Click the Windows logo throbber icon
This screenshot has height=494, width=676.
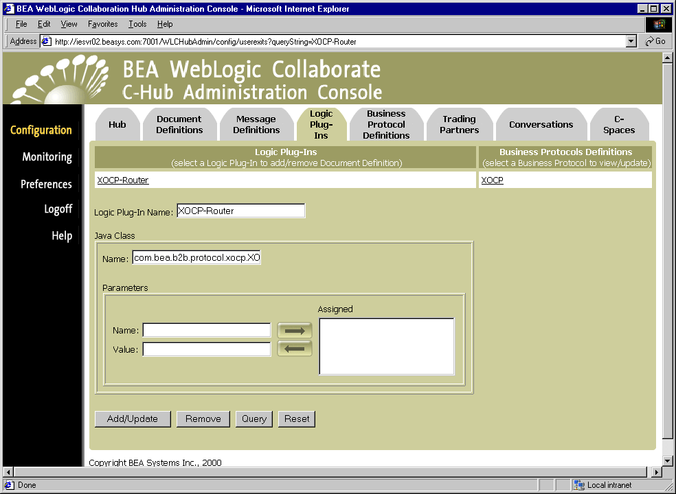tap(659, 24)
